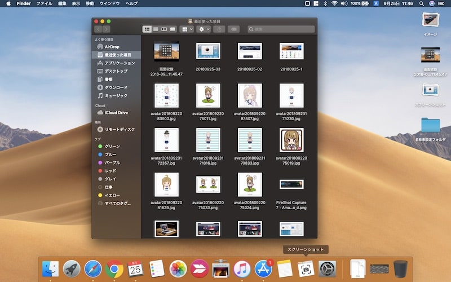This screenshot has width=451, height=282.
Task: Open AirDrop in the Finder sidebar
Action: 111,47
